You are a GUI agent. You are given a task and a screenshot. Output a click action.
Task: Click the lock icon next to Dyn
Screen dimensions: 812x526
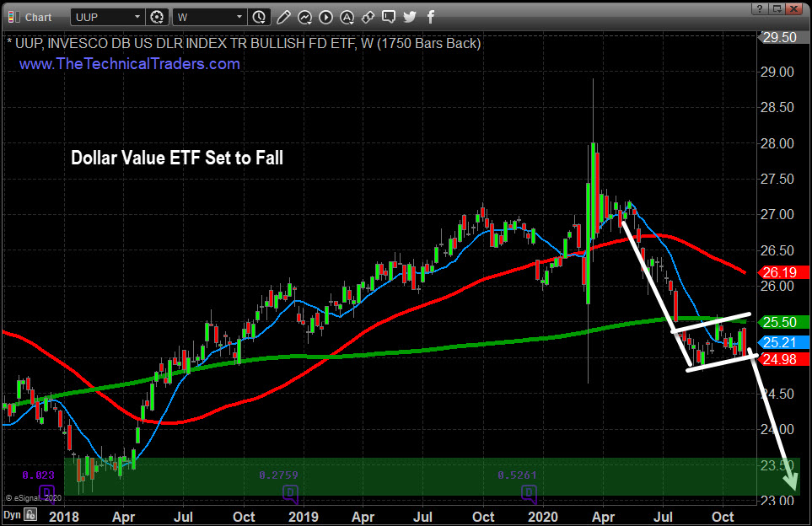tap(30, 514)
